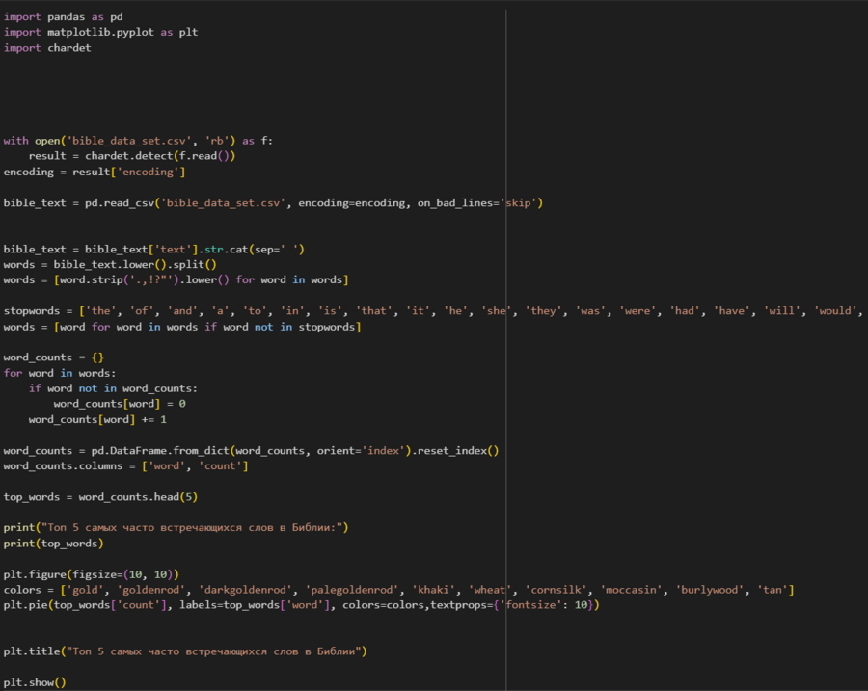Click 'orient' parameter in from_dict
Viewport: 868px width, 691px height.
point(336,451)
